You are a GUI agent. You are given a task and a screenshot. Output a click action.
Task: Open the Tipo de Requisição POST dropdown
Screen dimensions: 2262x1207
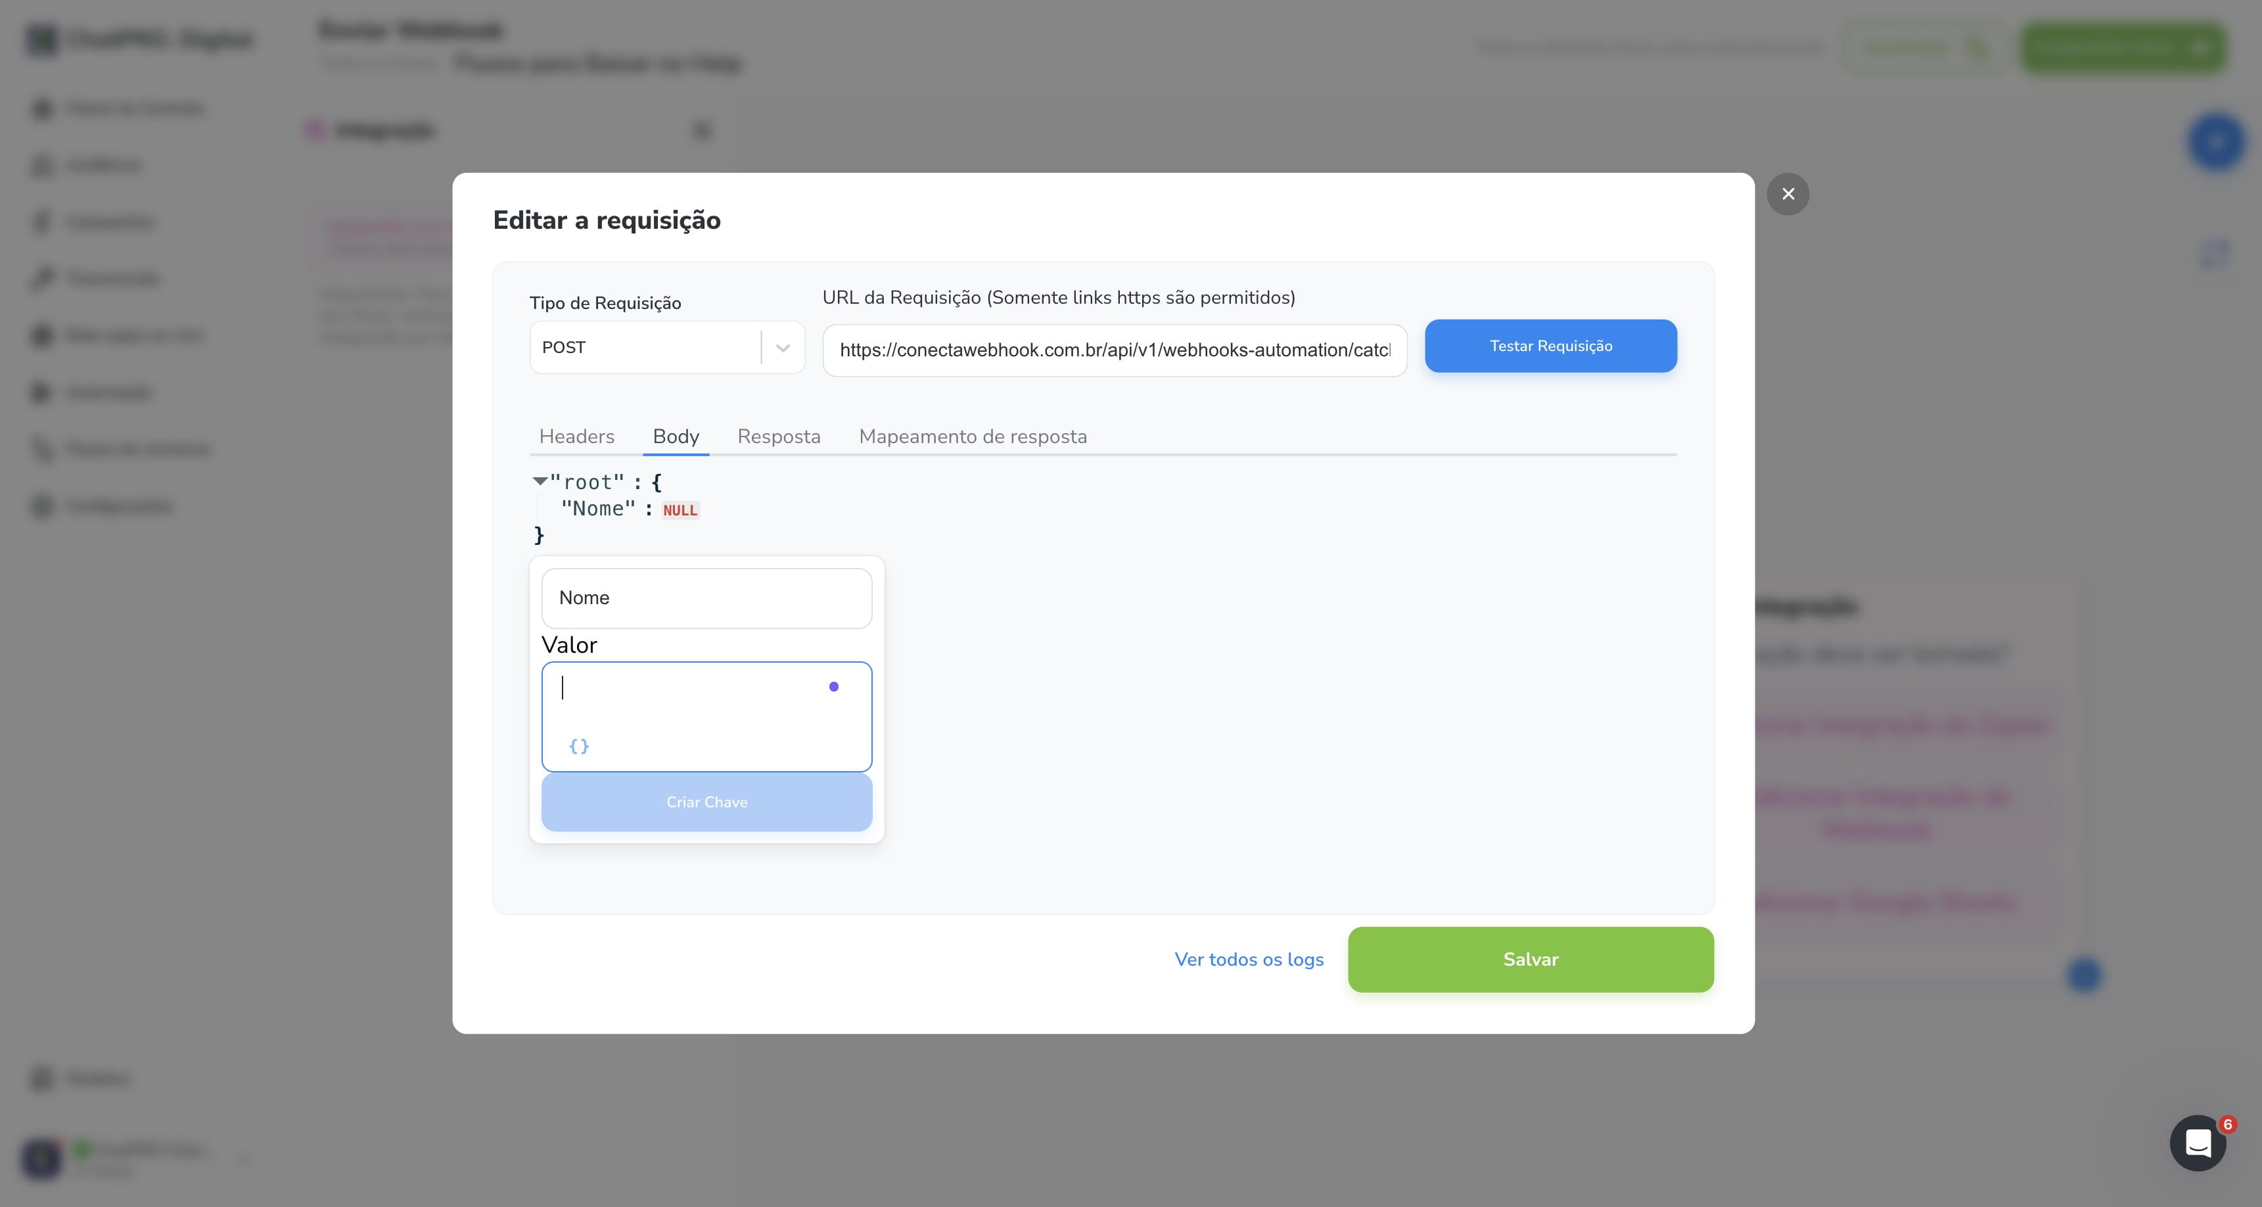point(667,348)
